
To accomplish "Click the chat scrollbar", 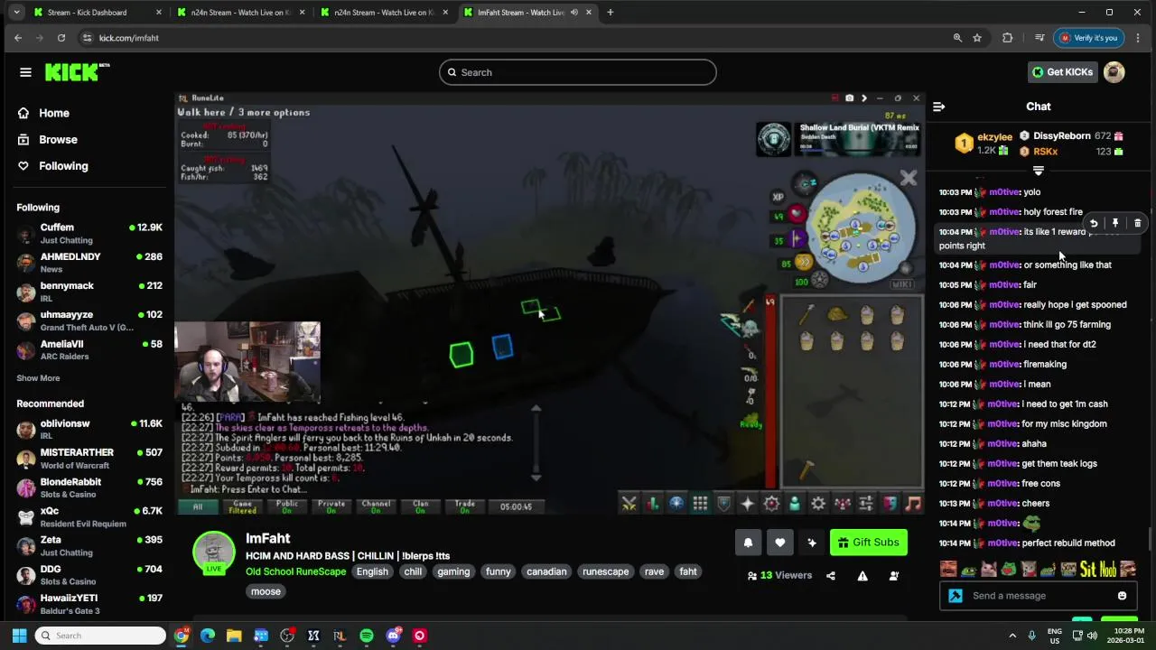I will coord(1149,538).
